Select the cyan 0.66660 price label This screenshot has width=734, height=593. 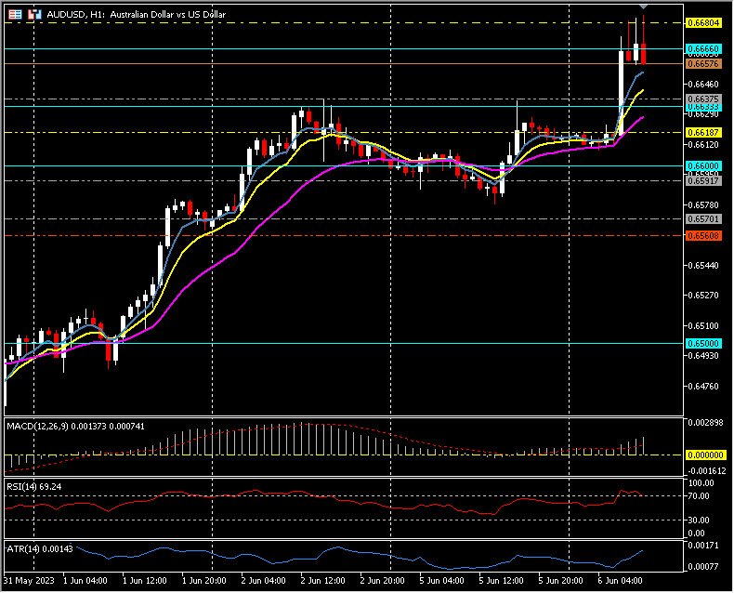click(702, 47)
